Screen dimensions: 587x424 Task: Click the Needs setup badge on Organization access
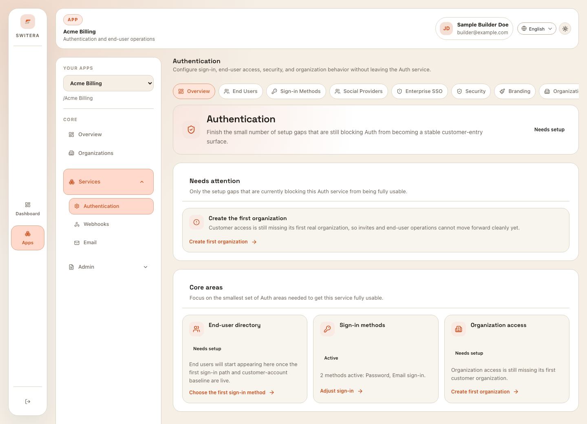click(x=469, y=353)
